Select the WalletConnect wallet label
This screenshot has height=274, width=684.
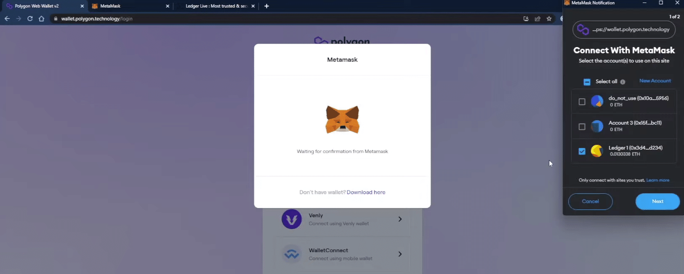328,250
